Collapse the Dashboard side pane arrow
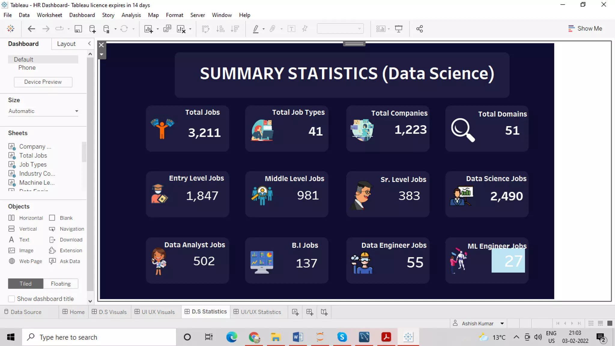 tap(89, 44)
